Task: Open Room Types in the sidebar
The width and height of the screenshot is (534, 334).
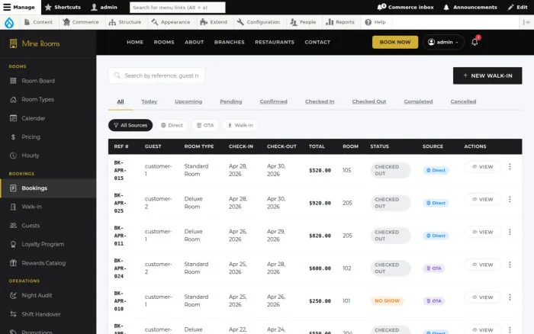Action: coord(48,99)
